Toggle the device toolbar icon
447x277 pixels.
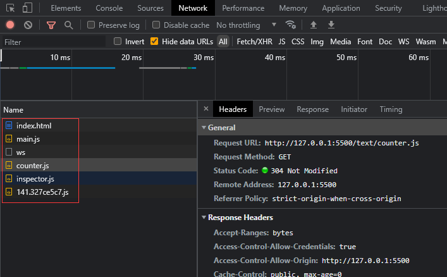[x=27, y=8]
